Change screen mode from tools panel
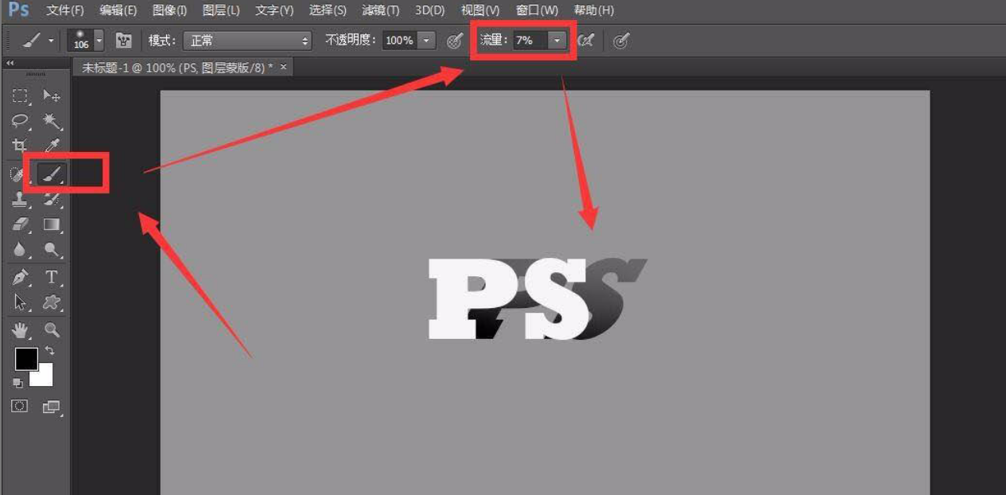The height and width of the screenshot is (495, 1006). click(x=52, y=407)
